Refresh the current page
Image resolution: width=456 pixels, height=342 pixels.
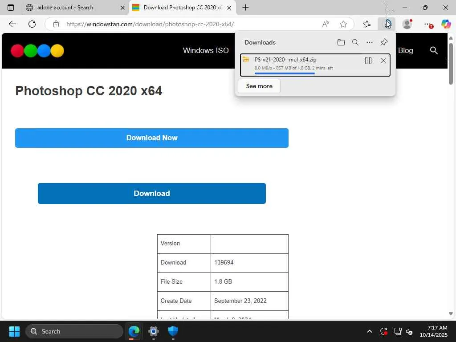click(x=32, y=24)
